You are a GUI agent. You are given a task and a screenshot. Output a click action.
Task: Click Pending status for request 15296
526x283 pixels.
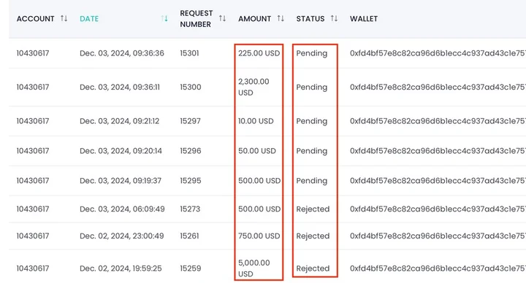(311, 151)
